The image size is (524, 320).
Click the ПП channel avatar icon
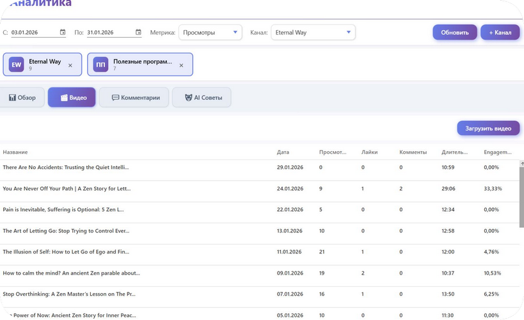coord(101,65)
